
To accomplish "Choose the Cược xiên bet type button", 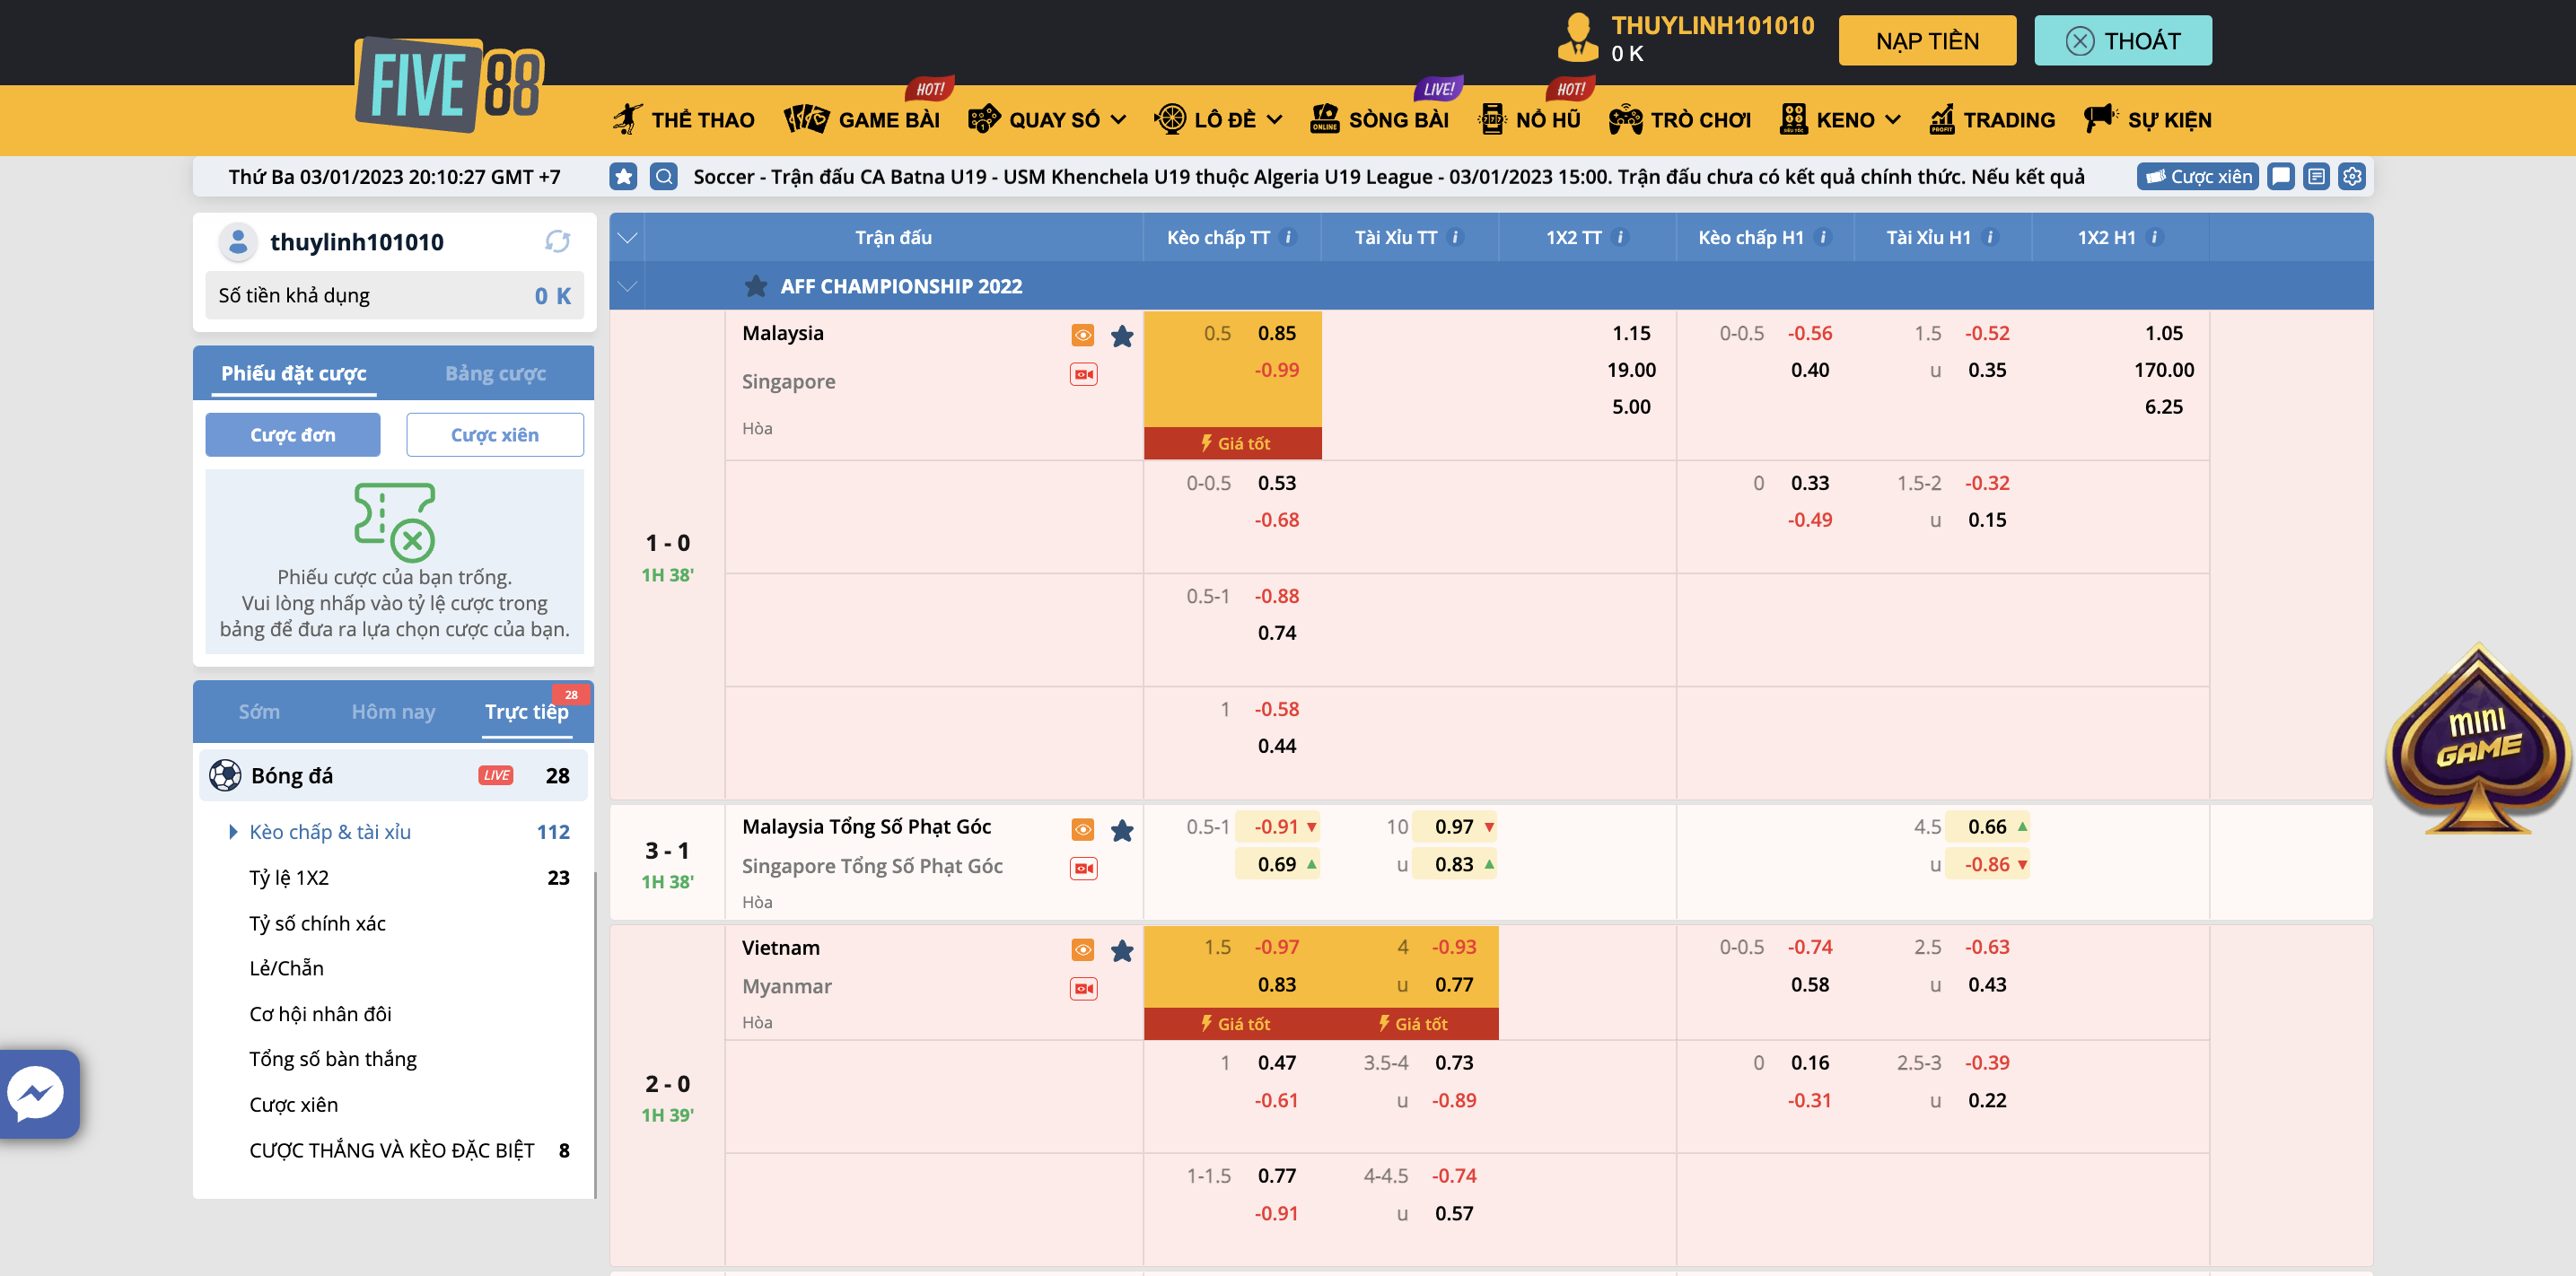I will click(x=494, y=435).
